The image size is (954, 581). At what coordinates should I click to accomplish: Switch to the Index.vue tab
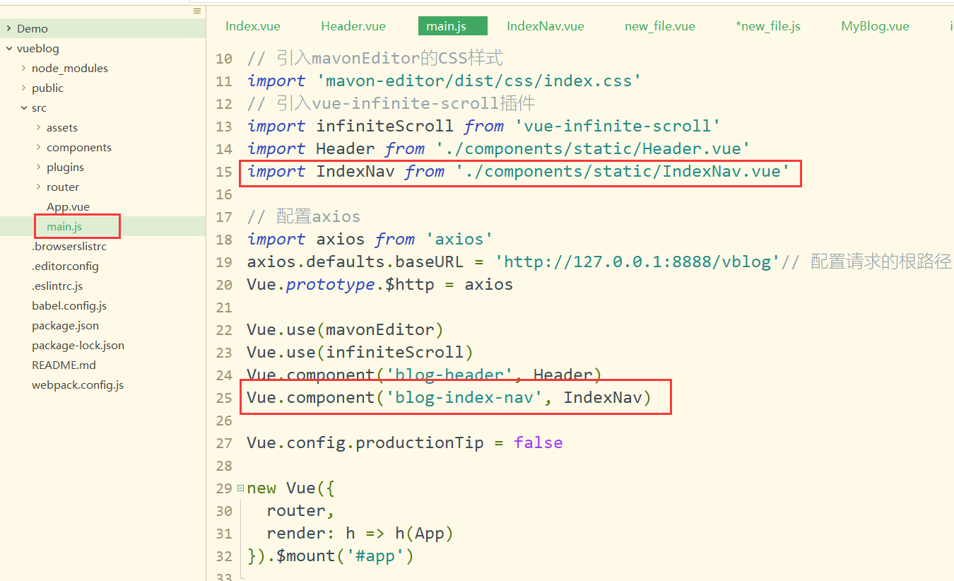pyautogui.click(x=253, y=26)
